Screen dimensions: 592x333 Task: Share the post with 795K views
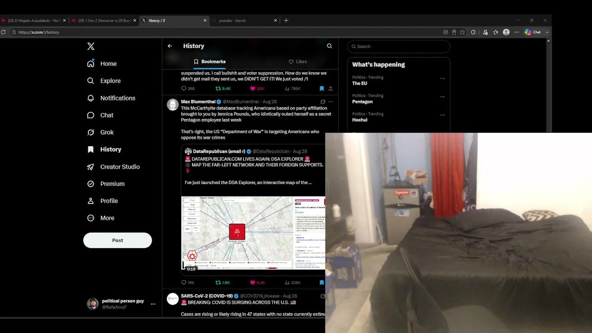(331, 88)
